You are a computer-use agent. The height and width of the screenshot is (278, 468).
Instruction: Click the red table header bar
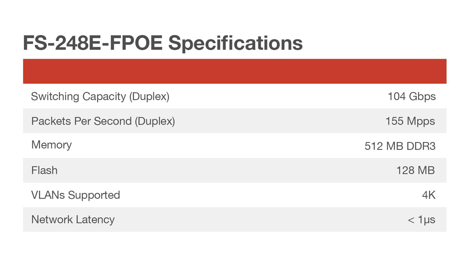click(x=234, y=71)
